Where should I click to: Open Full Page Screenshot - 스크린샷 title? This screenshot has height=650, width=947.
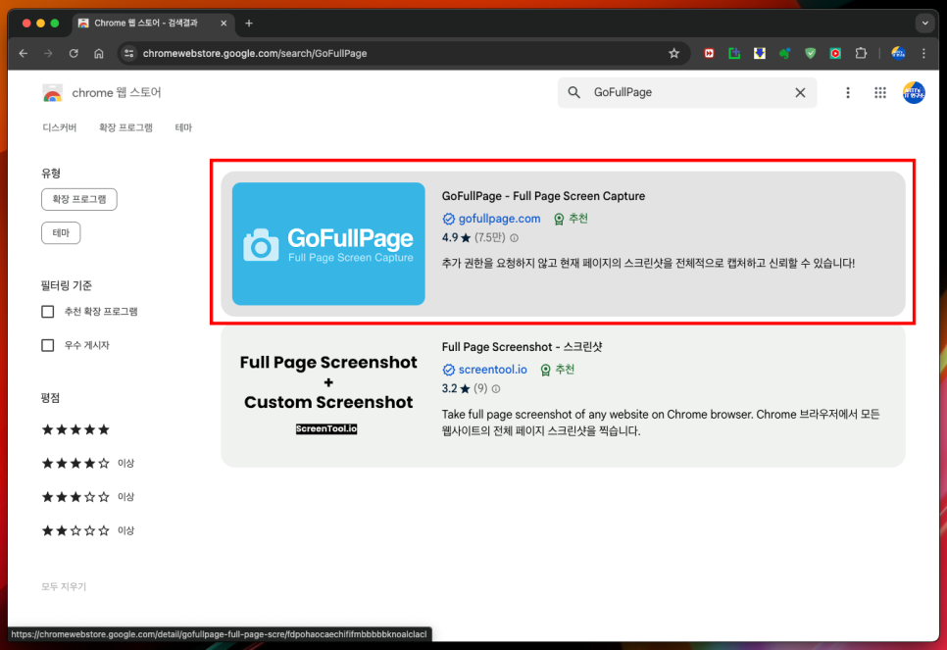(522, 347)
